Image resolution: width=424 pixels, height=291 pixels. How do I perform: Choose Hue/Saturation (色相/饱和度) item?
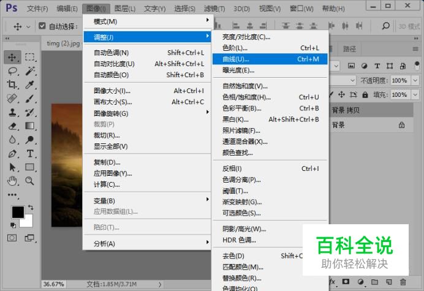pyautogui.click(x=270, y=97)
